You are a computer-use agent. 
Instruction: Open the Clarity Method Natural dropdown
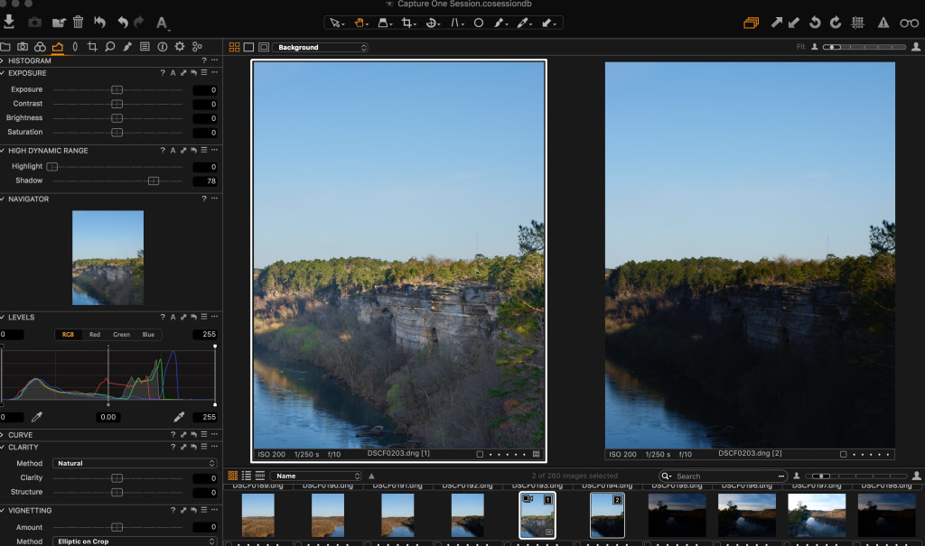(x=135, y=464)
